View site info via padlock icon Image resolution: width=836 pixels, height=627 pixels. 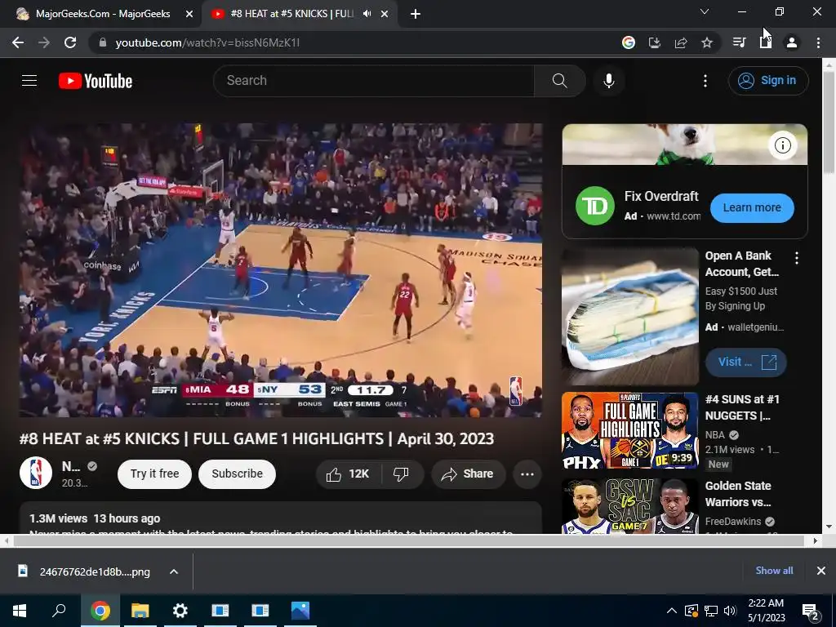pos(103,42)
